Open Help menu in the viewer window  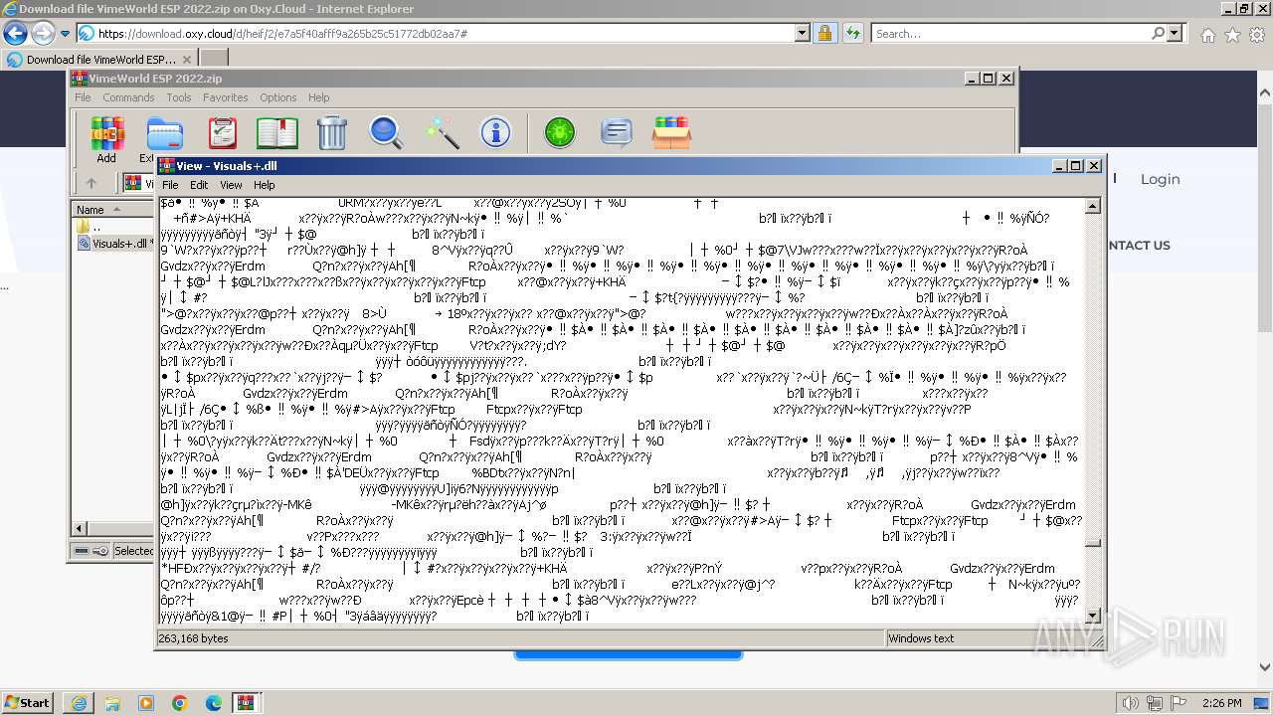(x=264, y=185)
